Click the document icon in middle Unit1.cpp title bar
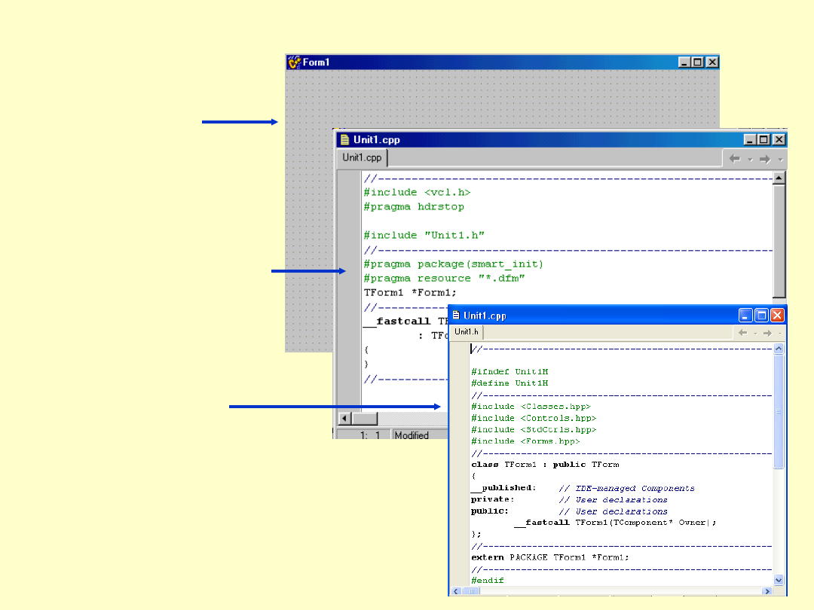 coord(344,139)
